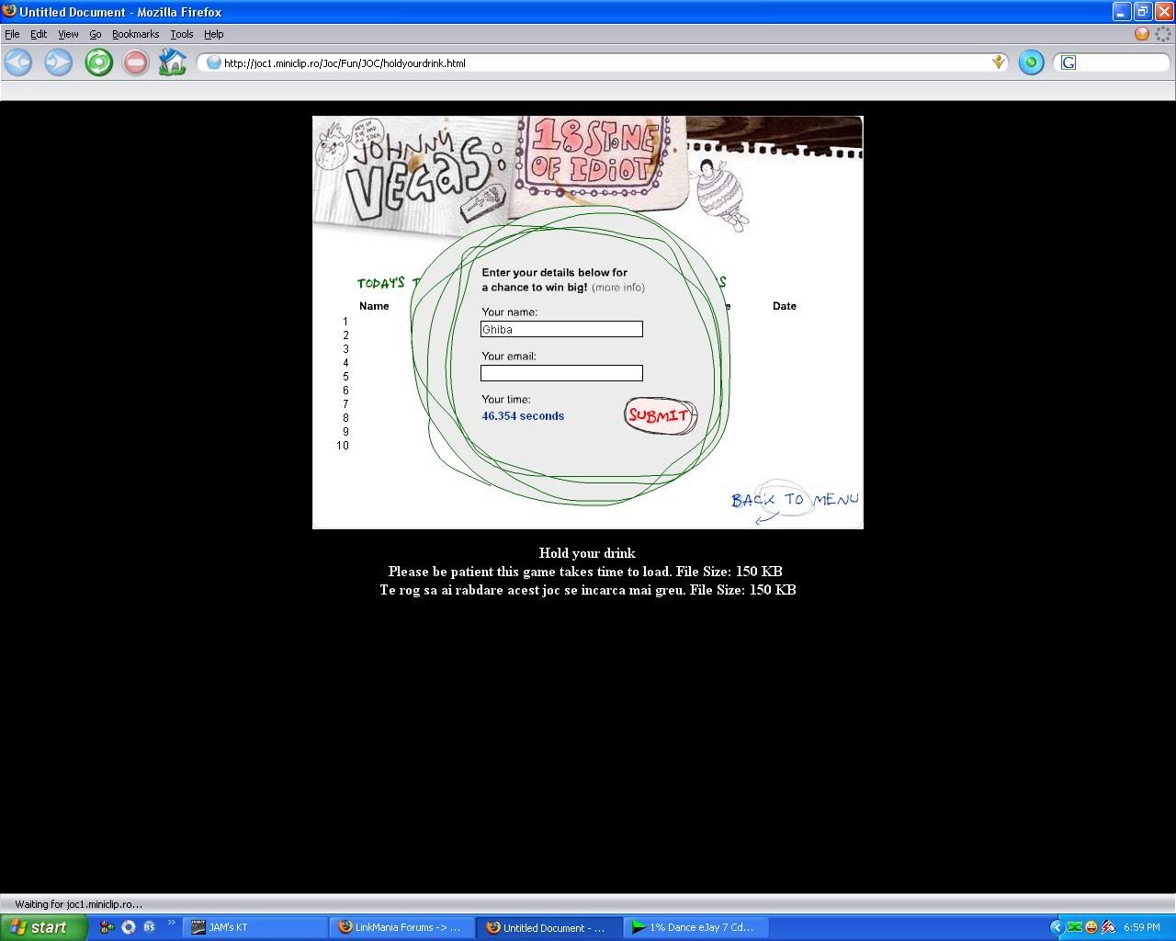Open the Go menu

pos(96,34)
